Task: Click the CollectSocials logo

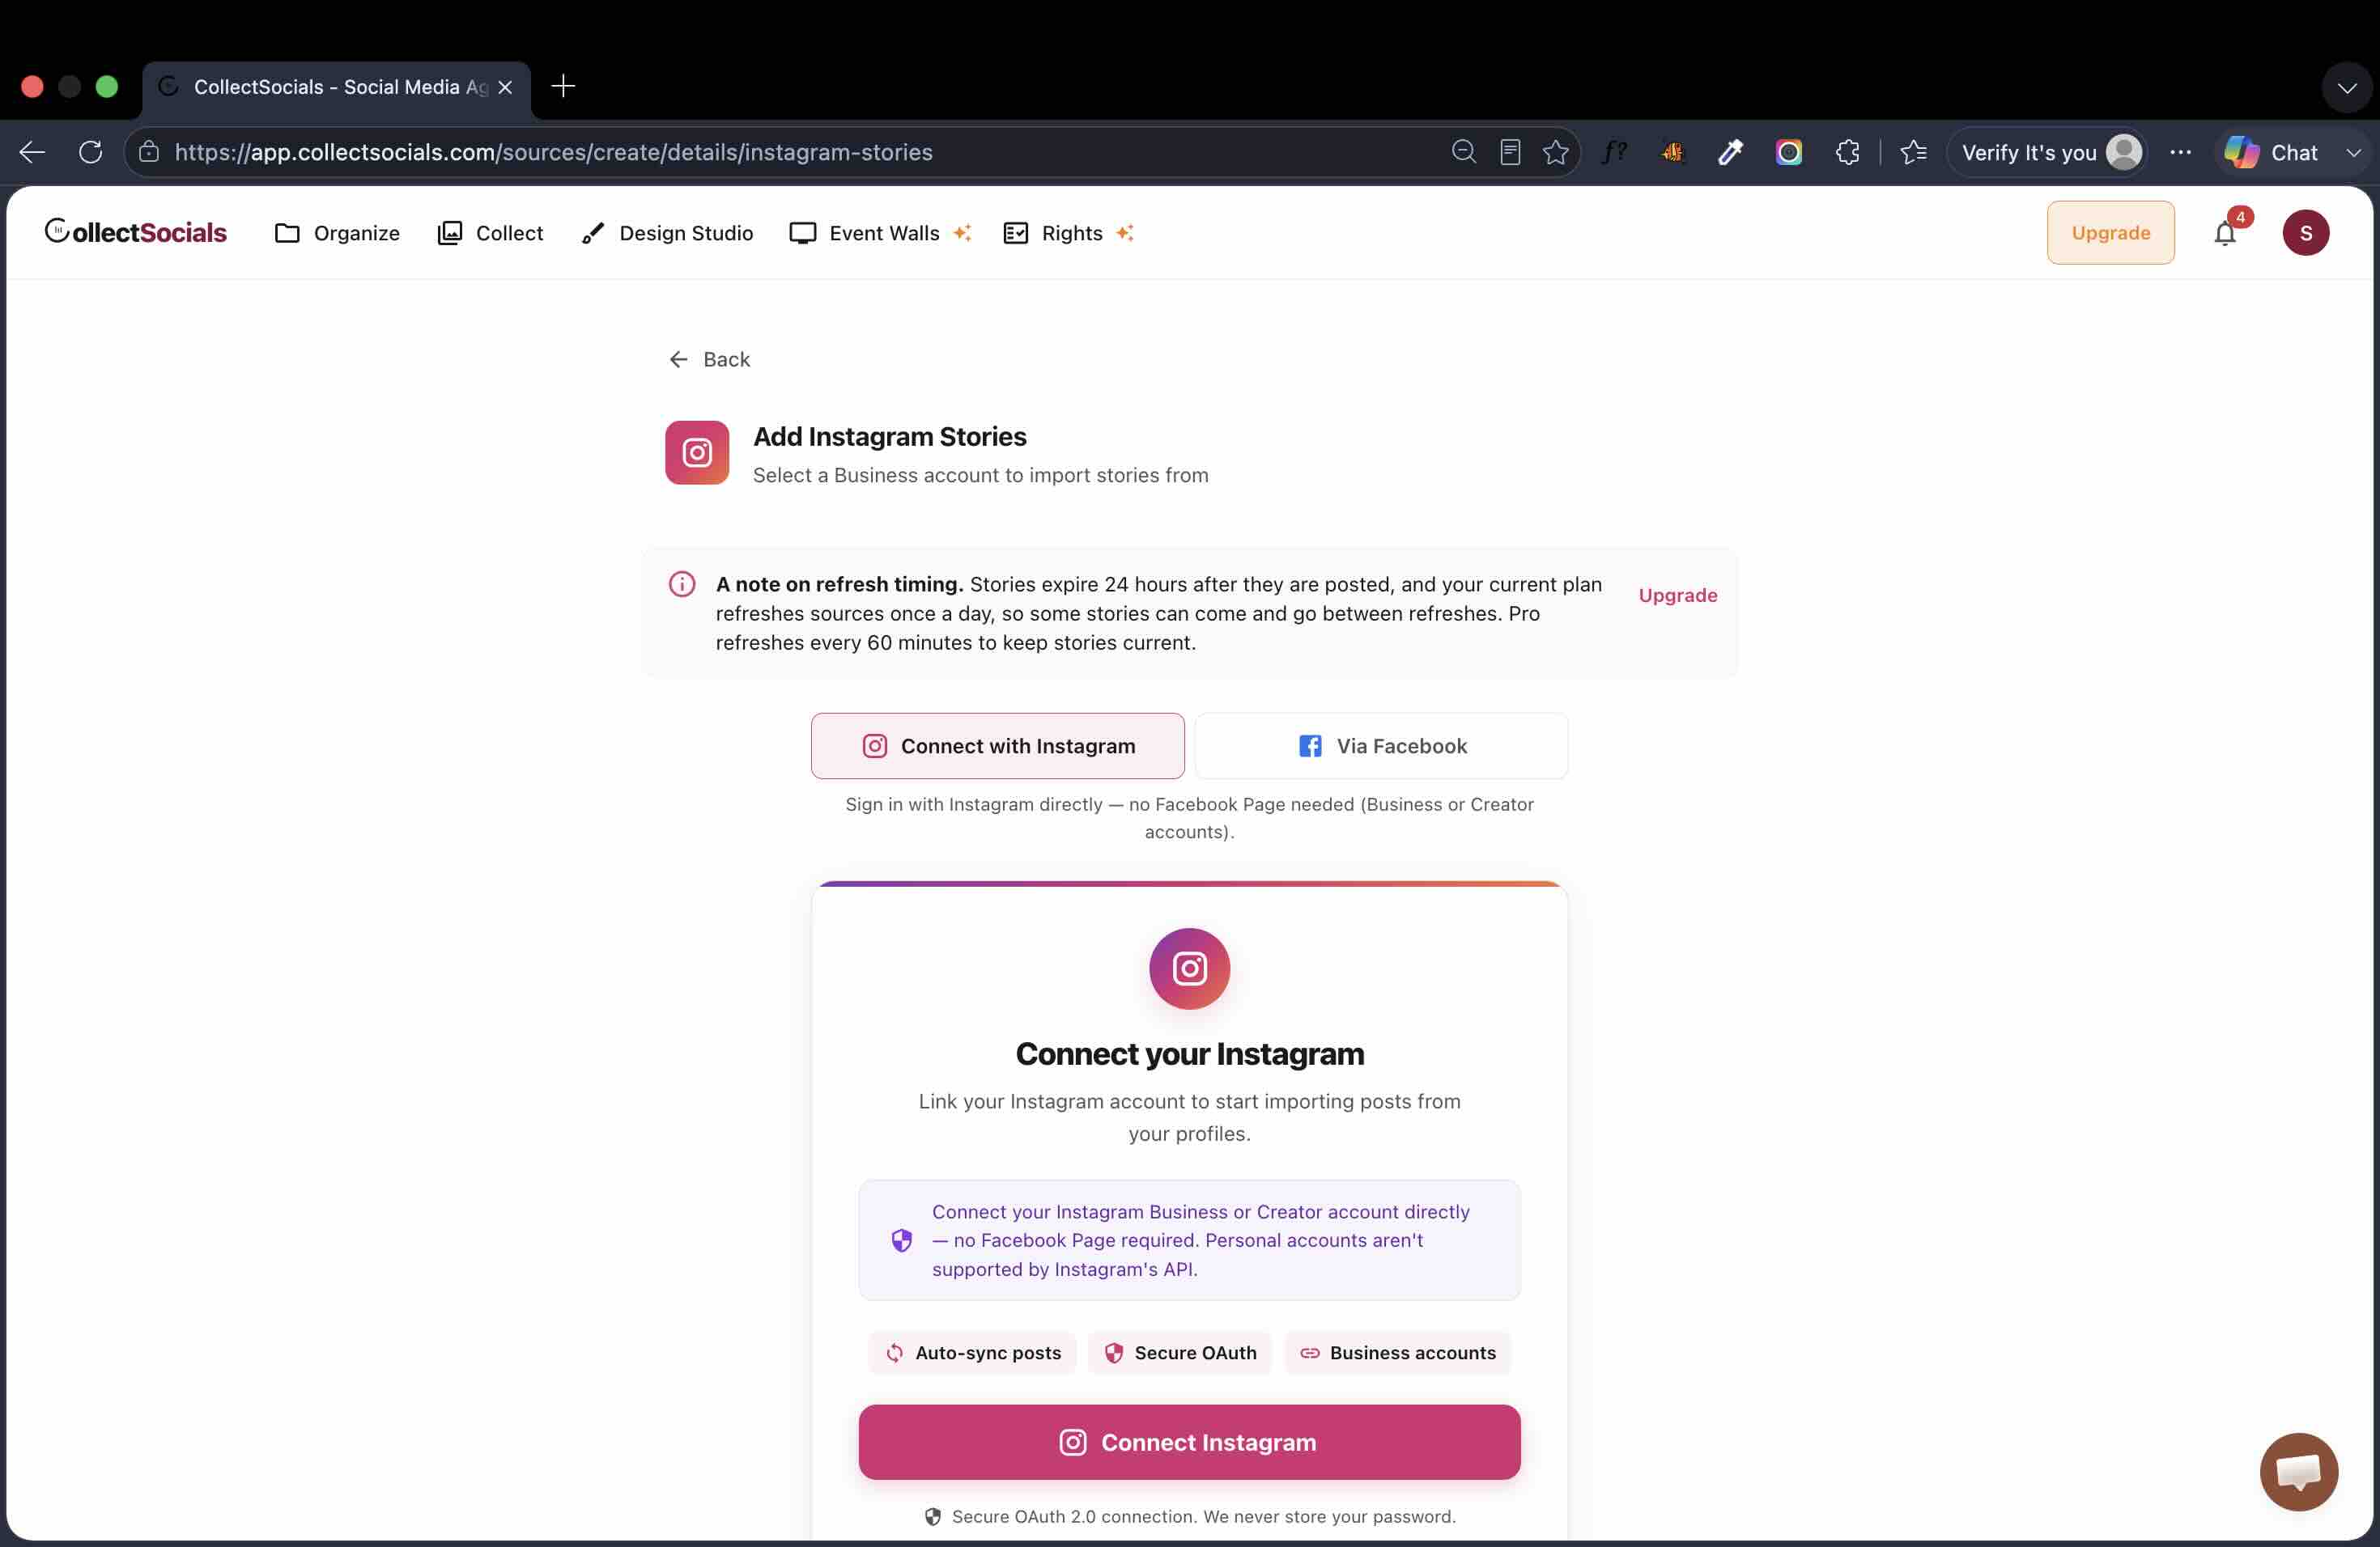Action: [136, 232]
